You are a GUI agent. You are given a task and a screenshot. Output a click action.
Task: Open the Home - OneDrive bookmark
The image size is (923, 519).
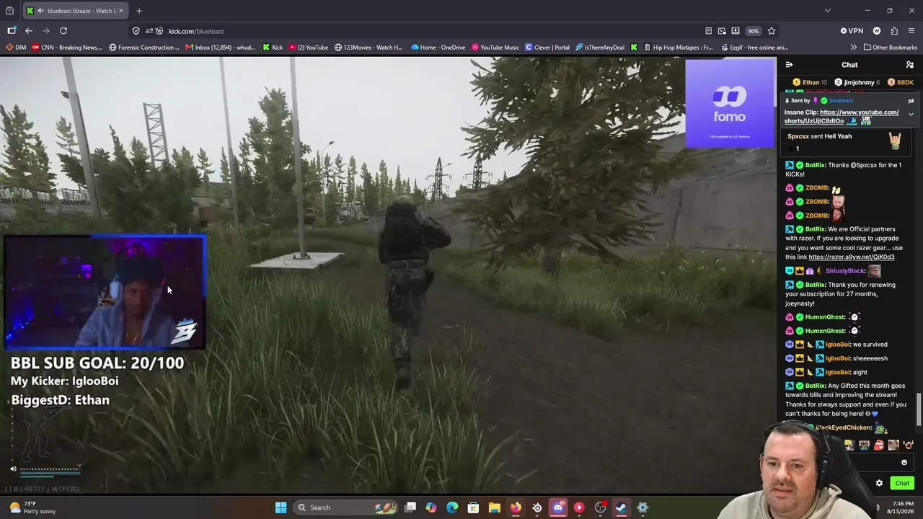pyautogui.click(x=438, y=48)
